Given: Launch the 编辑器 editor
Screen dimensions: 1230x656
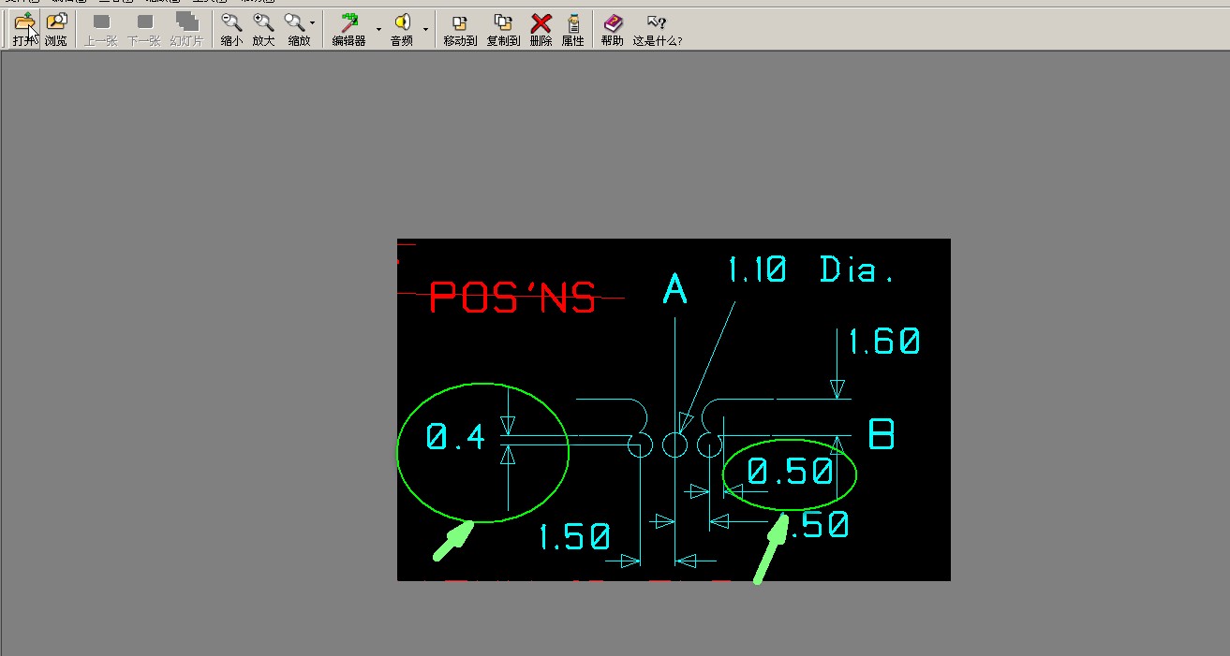Looking at the screenshot, I should 348,29.
